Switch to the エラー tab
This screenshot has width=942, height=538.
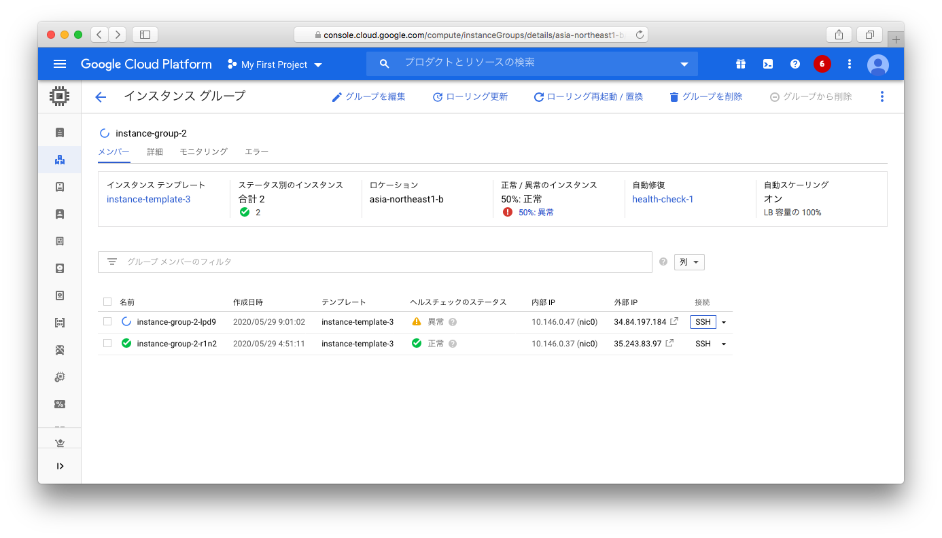pyautogui.click(x=256, y=151)
